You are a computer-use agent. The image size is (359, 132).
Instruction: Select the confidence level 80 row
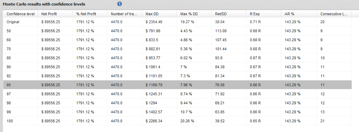pyautogui.click(x=178, y=58)
